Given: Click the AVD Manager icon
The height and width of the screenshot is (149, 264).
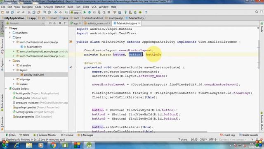Looking at the screenshot, I should point(130,12).
